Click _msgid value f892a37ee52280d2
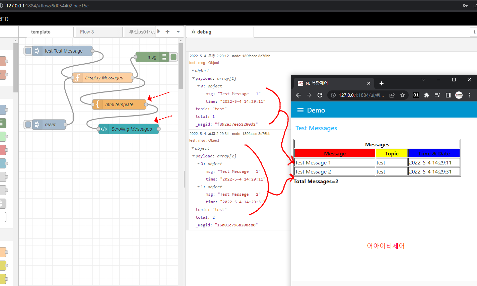 tap(236, 124)
